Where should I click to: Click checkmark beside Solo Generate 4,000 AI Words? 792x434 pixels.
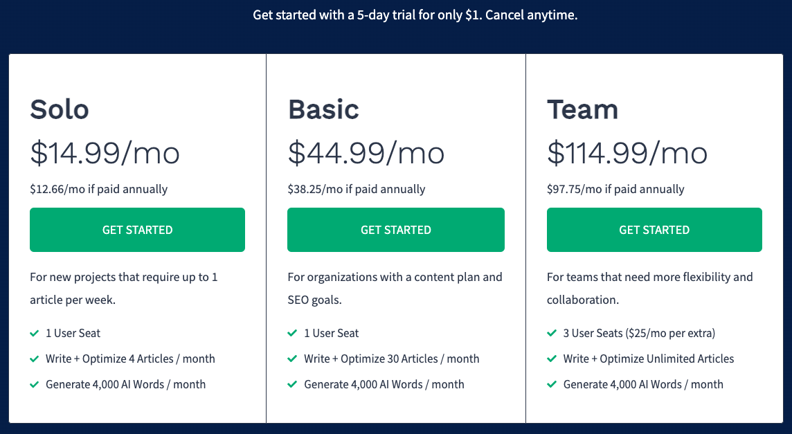pos(35,384)
